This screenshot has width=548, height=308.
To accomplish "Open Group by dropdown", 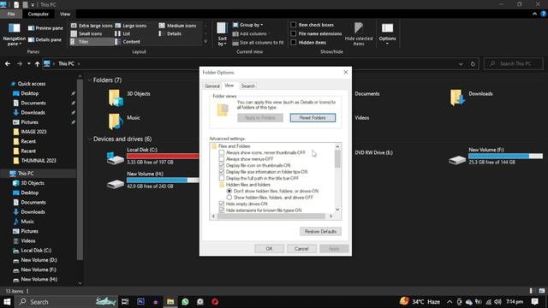I will 248,25.
